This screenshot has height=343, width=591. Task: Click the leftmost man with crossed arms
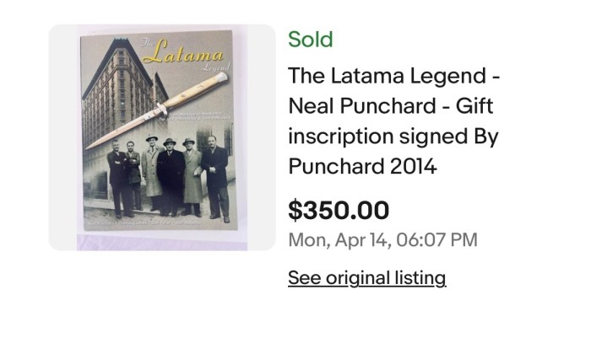[x=118, y=179]
